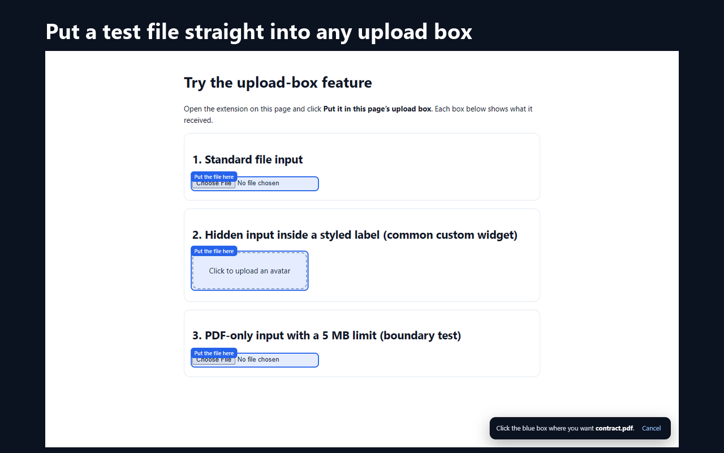Click the 'contract.pdf' filename in the toast
Viewport: 724px width, 453px height.
614,428
